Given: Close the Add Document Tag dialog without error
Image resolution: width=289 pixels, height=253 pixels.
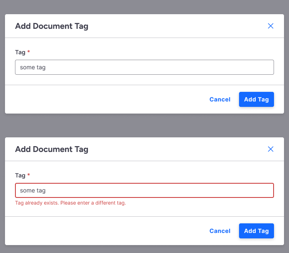Looking at the screenshot, I should pyautogui.click(x=270, y=26).
